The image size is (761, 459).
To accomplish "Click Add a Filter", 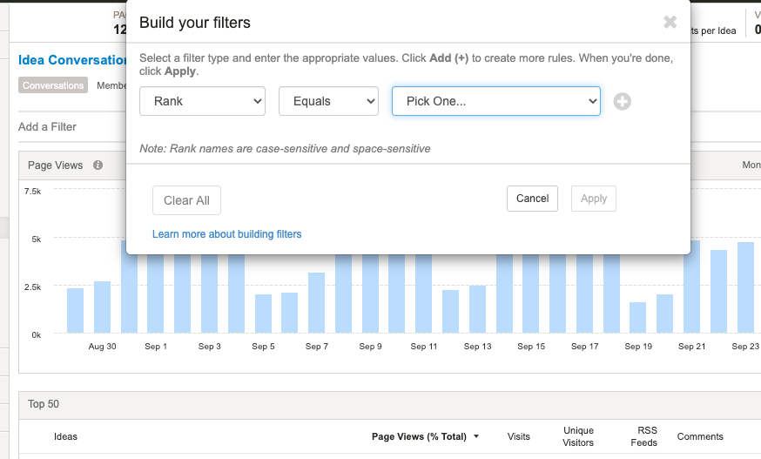I will 48,127.
